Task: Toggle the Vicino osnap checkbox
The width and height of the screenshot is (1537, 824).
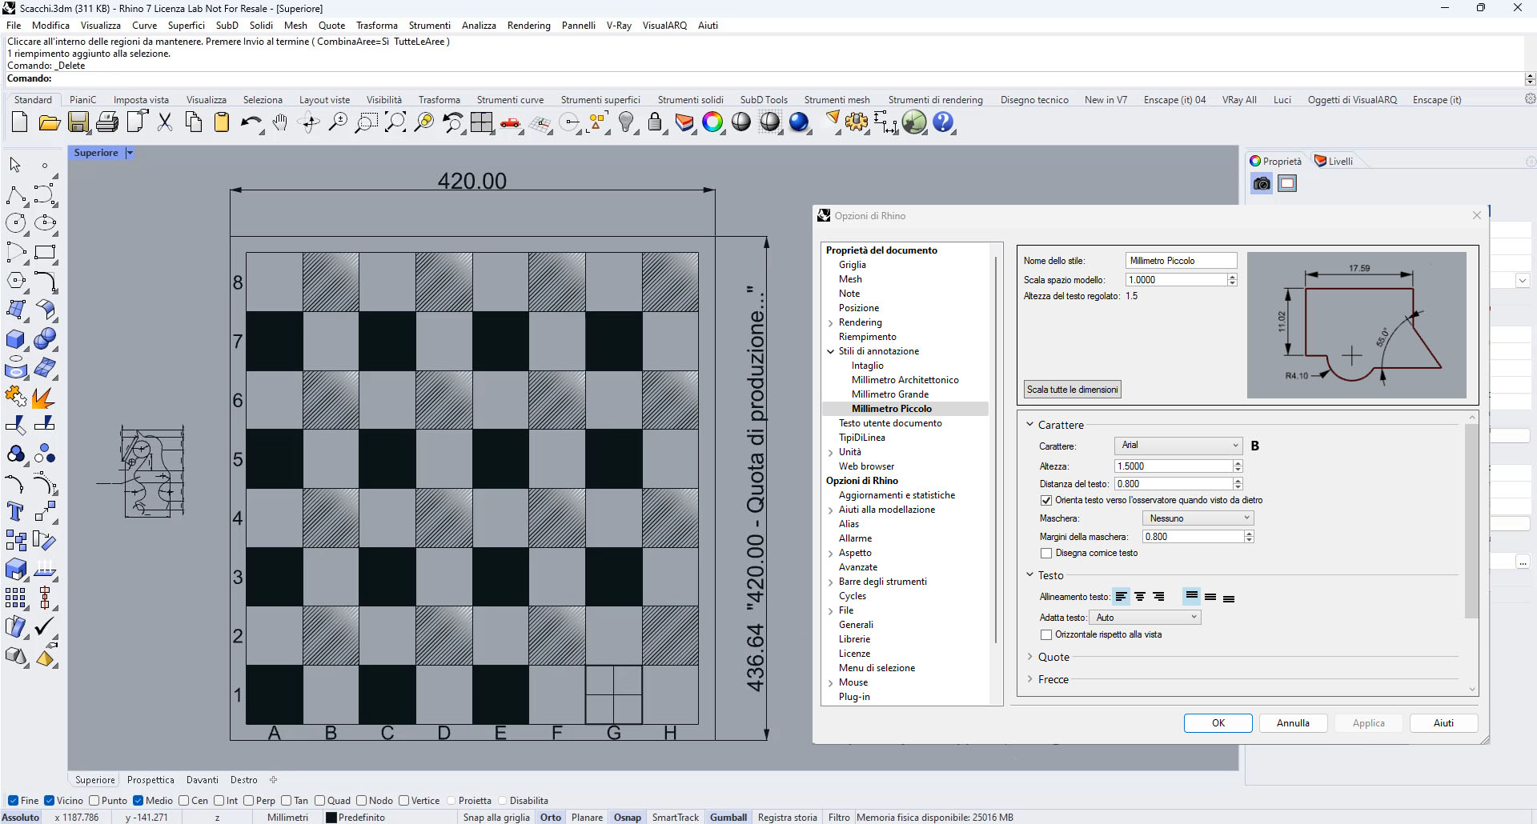Action: point(49,800)
